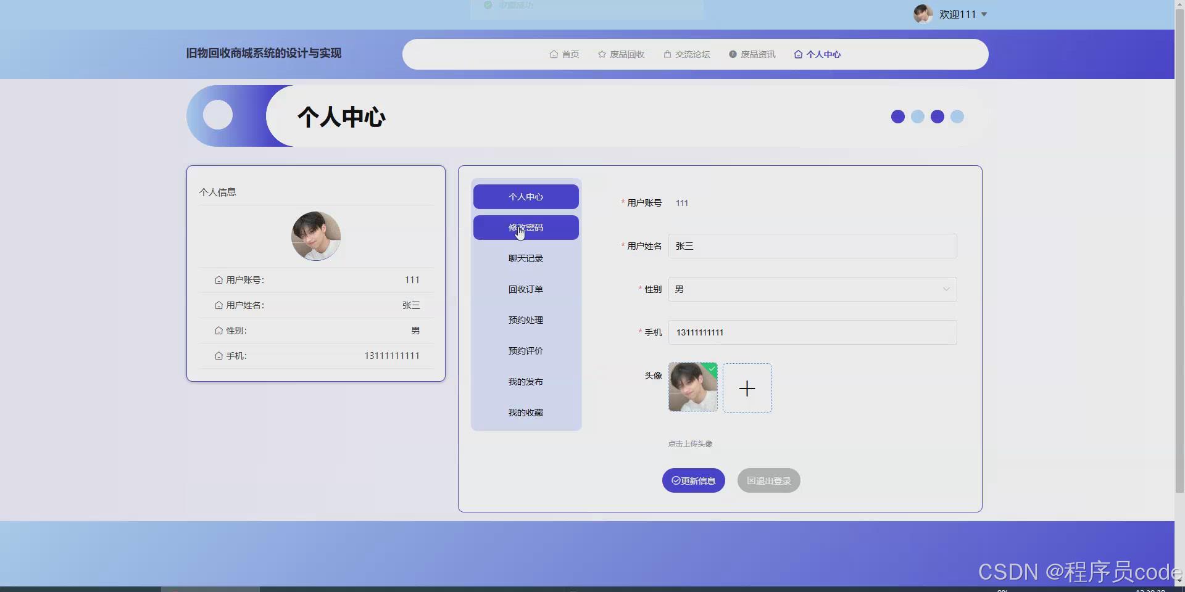Click the 手机 input field
1185x592 pixels.
[x=812, y=332]
